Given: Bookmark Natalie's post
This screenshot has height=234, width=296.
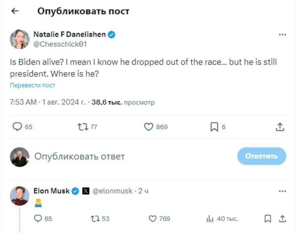Looking at the screenshot, I should pyautogui.click(x=214, y=127).
